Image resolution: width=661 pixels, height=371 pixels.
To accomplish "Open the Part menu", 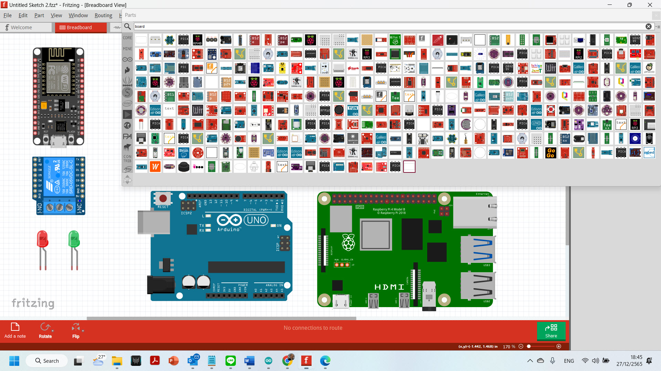I will pos(39,15).
